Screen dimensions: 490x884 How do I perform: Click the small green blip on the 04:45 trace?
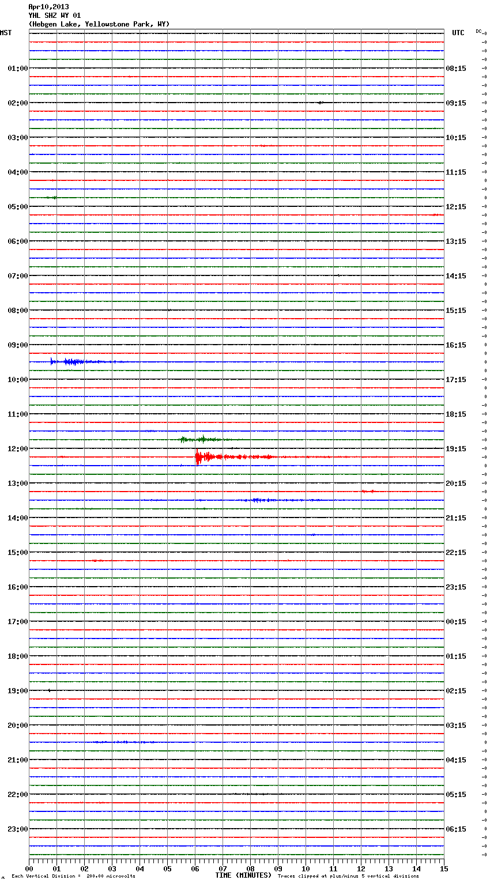[x=51, y=198]
